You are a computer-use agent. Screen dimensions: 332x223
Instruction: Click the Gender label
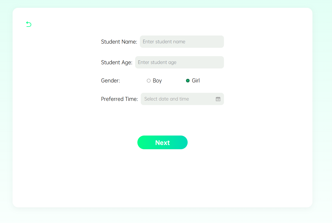pyautogui.click(x=110, y=80)
